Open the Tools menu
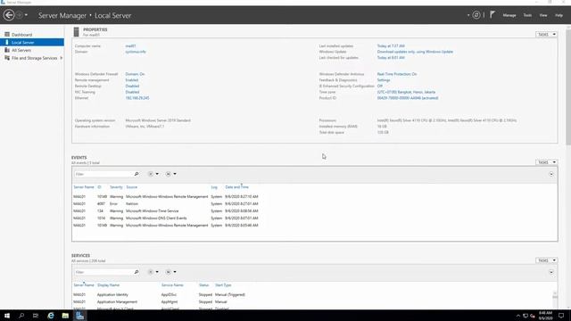 pos(527,15)
